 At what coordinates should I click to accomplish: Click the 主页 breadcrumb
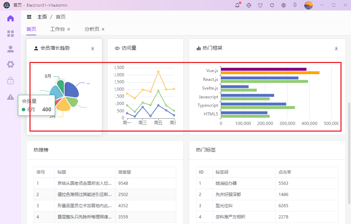coord(42,17)
